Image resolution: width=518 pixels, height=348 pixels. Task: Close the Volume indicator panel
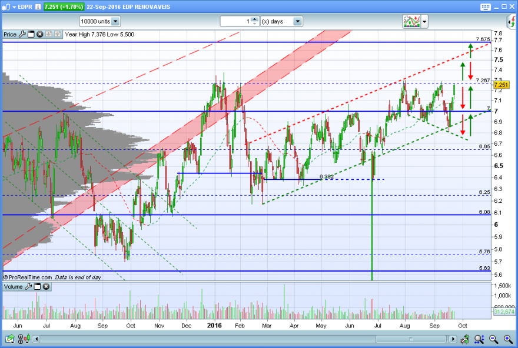tap(47, 286)
